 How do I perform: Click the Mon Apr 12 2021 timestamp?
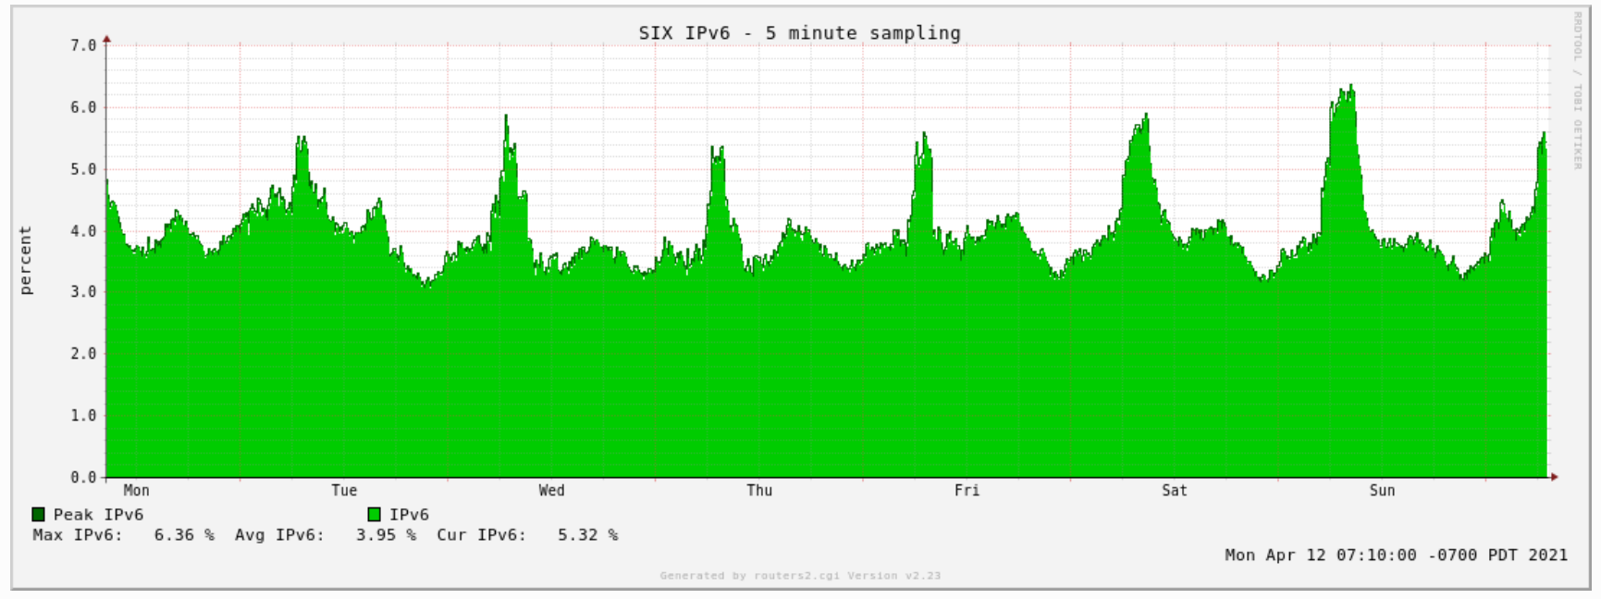click(x=1396, y=555)
